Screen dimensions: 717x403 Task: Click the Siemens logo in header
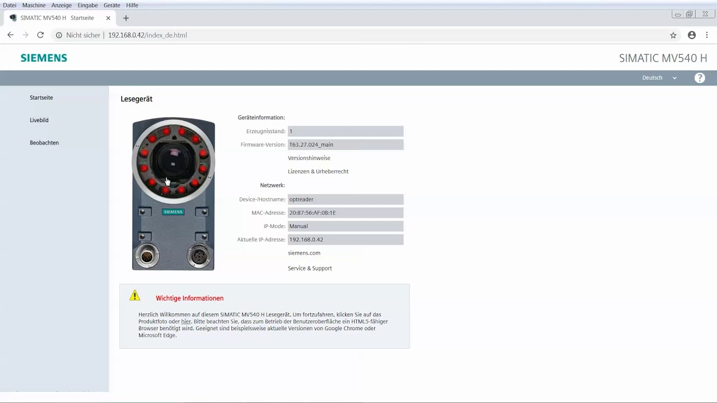coord(44,58)
